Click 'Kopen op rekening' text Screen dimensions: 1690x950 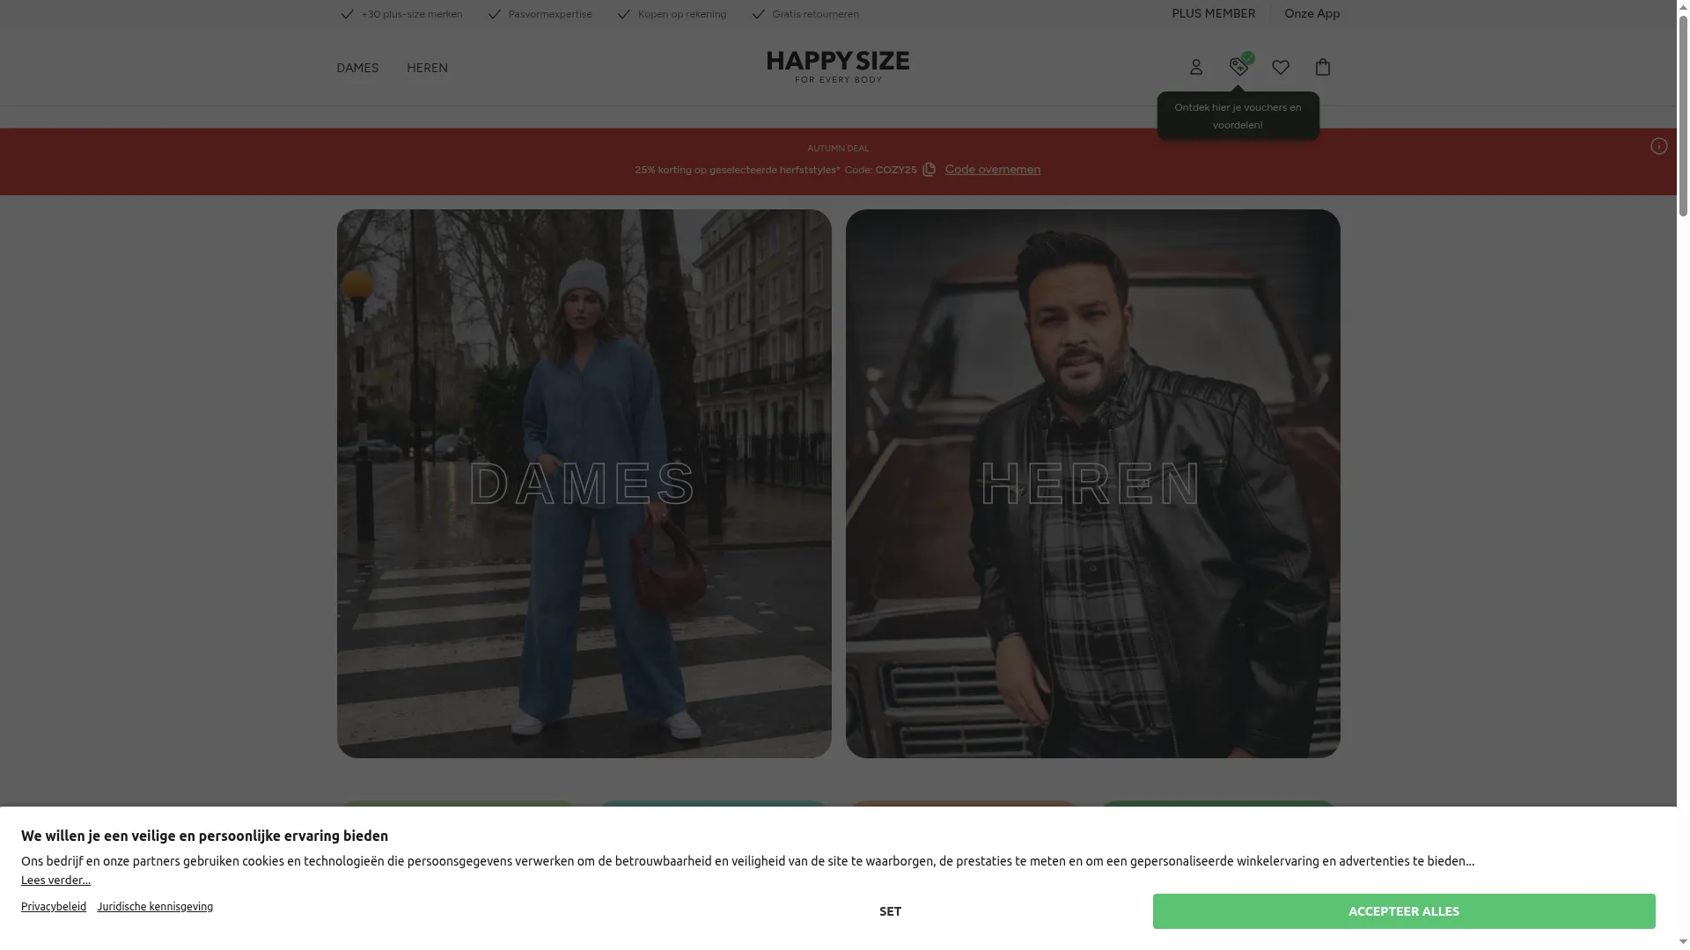[x=682, y=14]
